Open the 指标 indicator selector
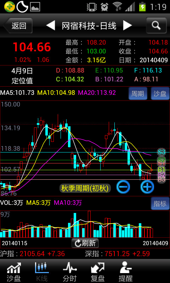This screenshot has height=283, width=170. 160,203
